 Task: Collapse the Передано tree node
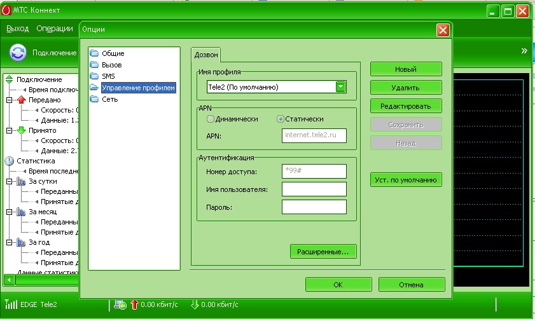click(9, 100)
